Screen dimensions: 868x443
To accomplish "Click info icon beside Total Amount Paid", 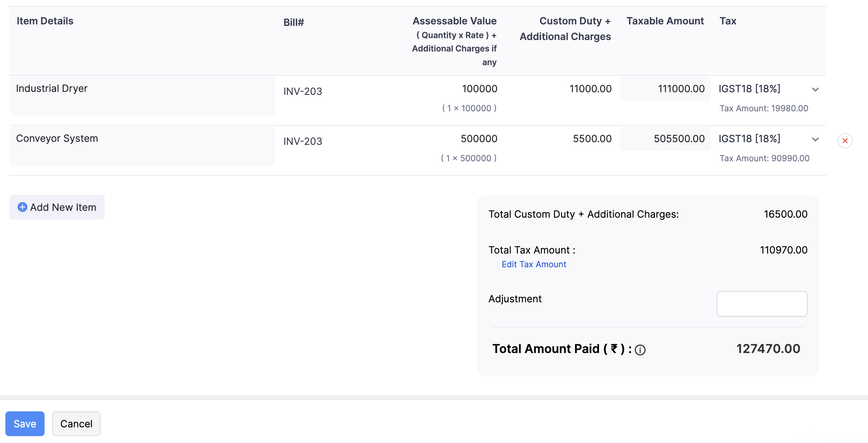I will [x=640, y=350].
